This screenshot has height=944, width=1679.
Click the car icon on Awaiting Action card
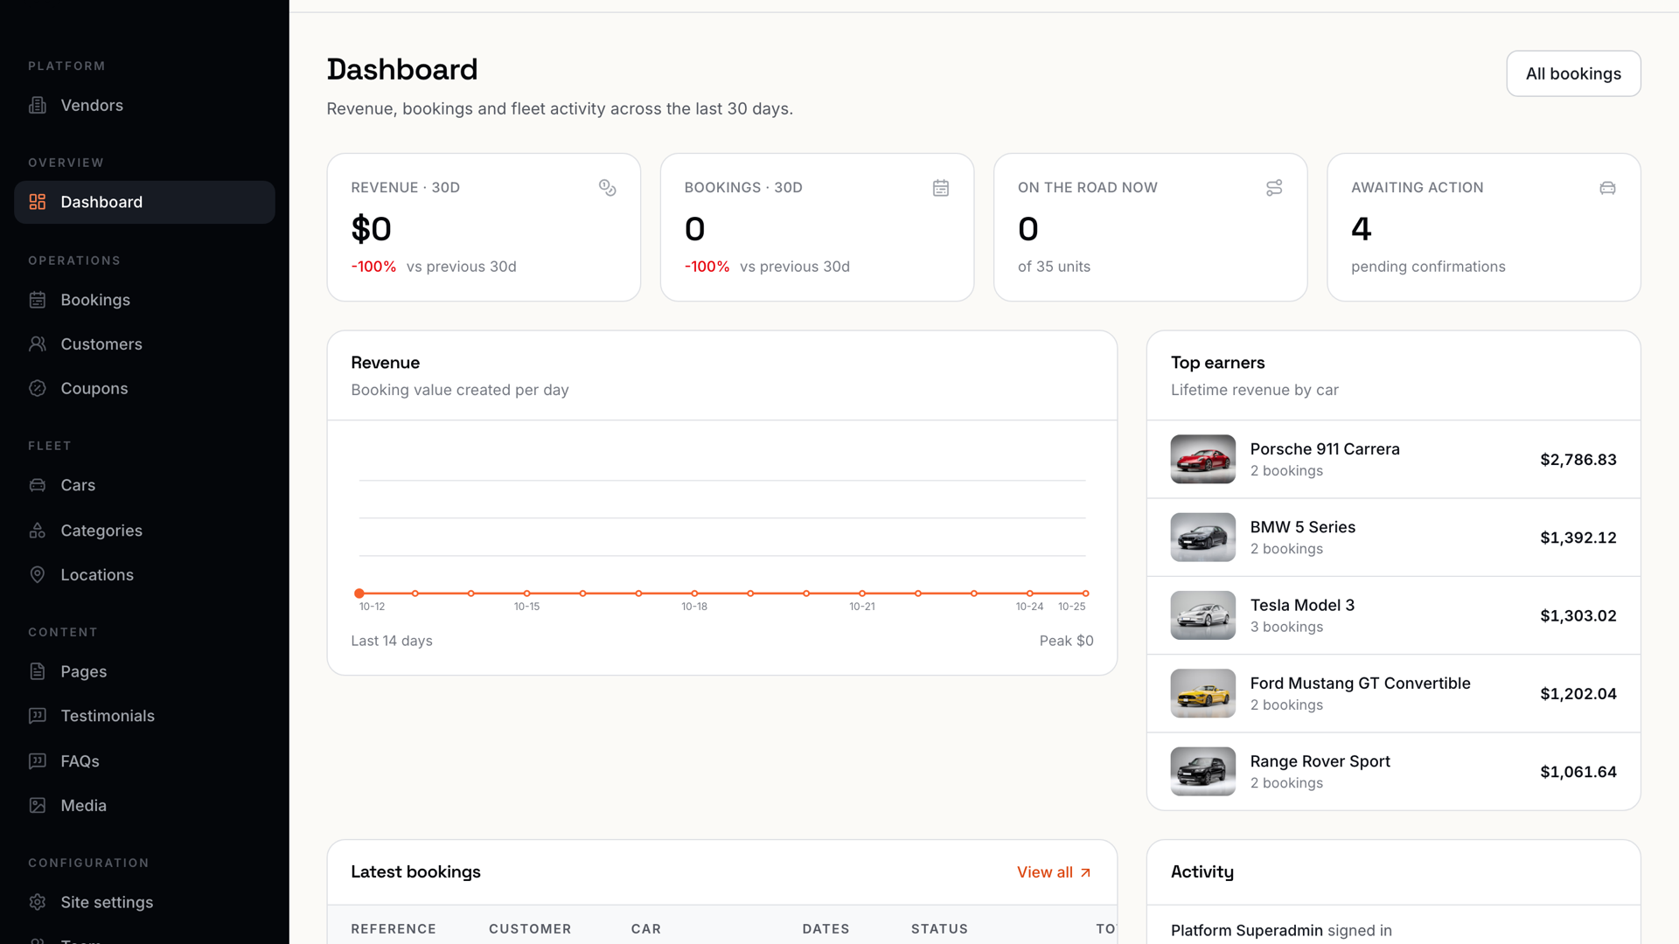point(1607,188)
